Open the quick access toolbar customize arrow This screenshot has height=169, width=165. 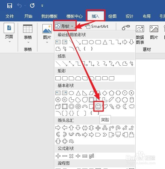[x=42, y=6]
